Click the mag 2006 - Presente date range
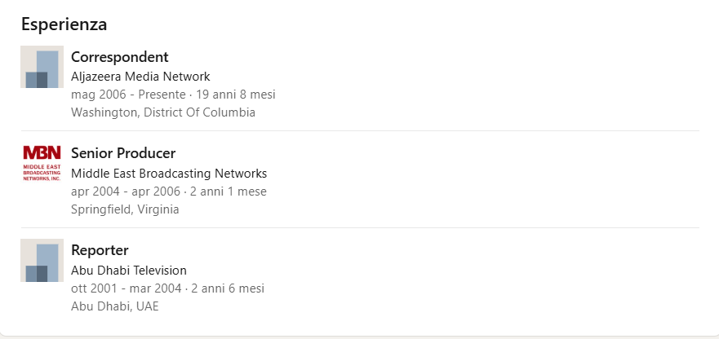719x339 pixels. pos(128,95)
